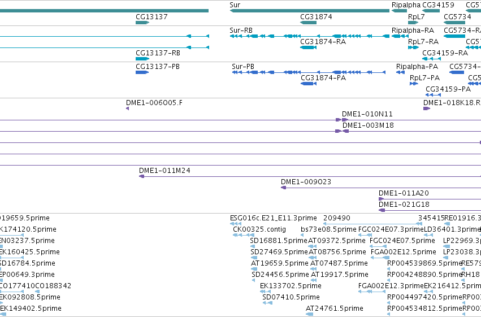The height and width of the screenshot is (317, 481).
Task: Click the Sur gene bar
Action: point(310,11)
